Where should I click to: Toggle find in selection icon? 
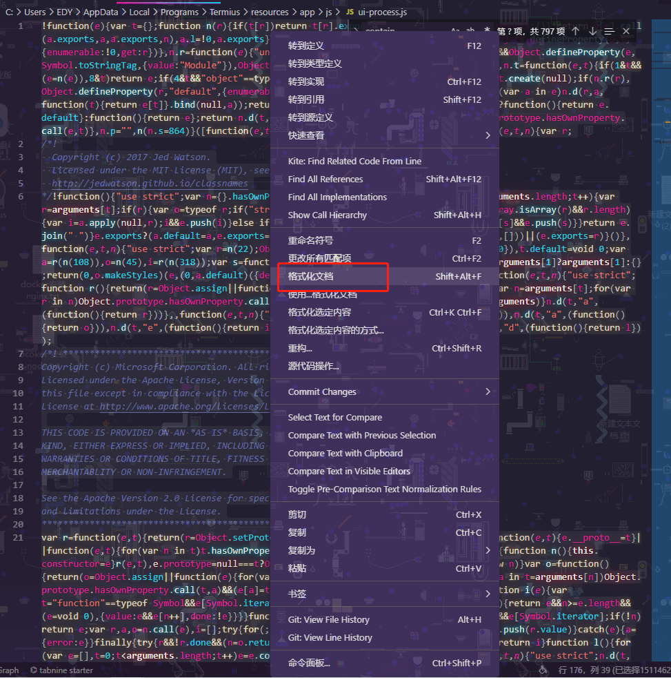pos(609,31)
